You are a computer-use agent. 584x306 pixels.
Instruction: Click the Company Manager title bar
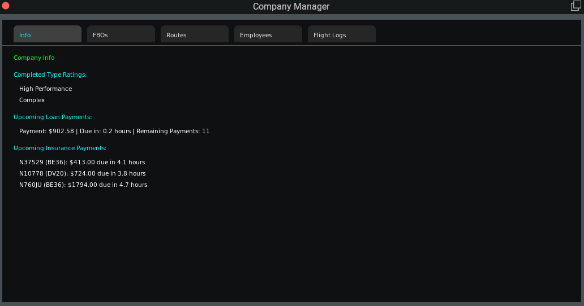click(x=291, y=7)
